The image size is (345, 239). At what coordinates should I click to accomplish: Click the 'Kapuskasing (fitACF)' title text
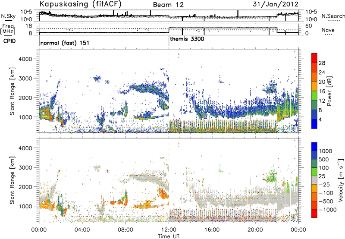pyautogui.click(x=80, y=4)
